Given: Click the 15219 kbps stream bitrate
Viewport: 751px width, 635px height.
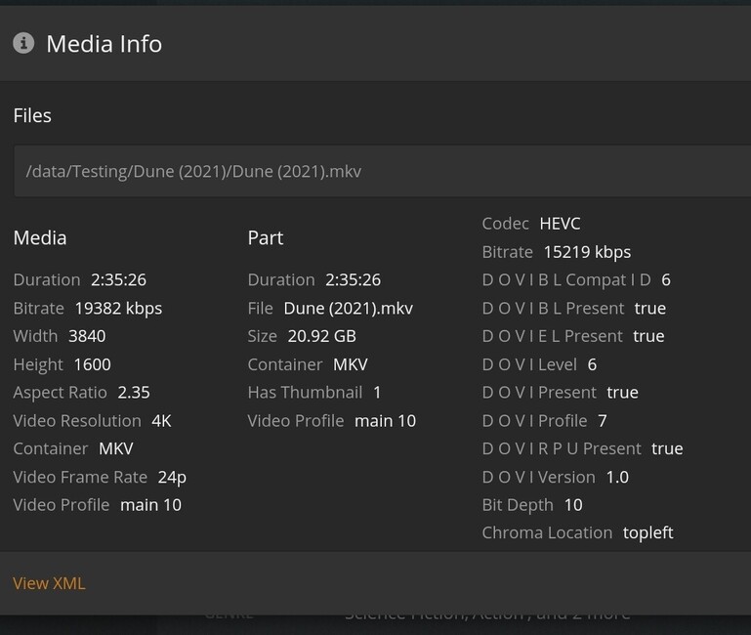Looking at the screenshot, I should [x=587, y=252].
